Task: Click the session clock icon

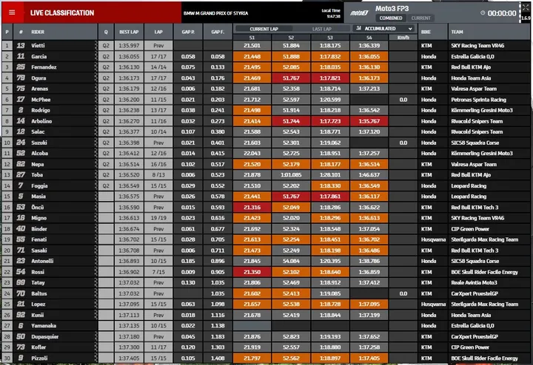Action: [x=483, y=13]
